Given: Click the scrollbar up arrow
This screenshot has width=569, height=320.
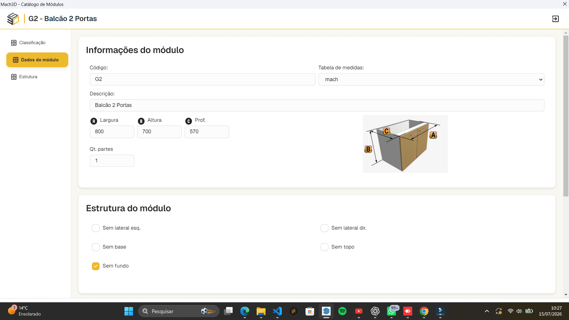Looking at the screenshot, I should [x=566, y=33].
